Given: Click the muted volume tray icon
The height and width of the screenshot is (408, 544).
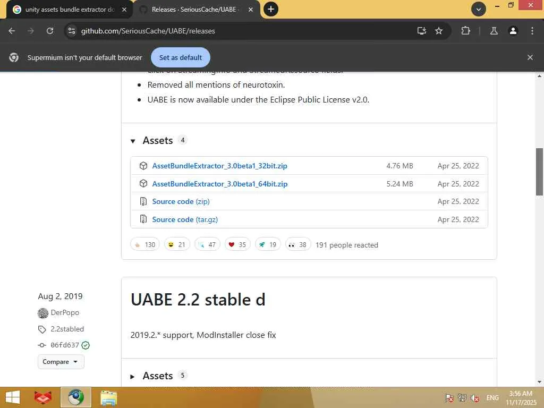Looking at the screenshot, I should (475, 398).
